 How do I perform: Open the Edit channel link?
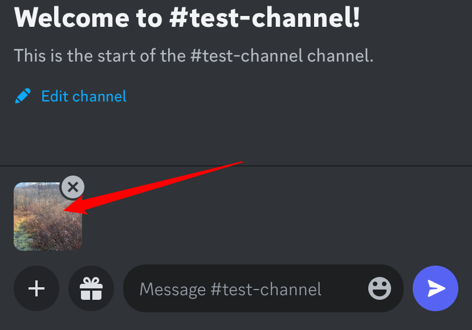tap(84, 96)
